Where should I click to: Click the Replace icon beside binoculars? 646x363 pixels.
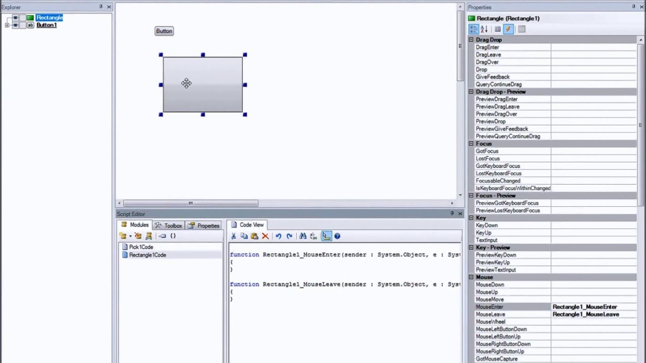coord(313,236)
